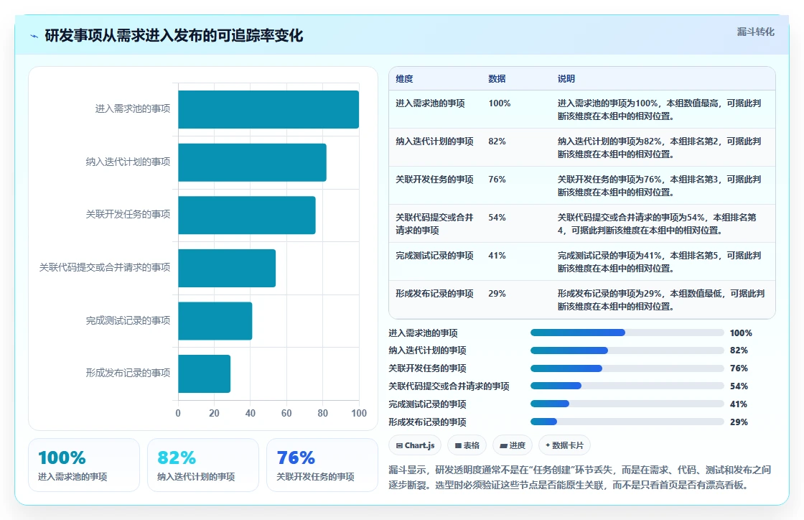Click the 76% progress bar for 关联开发任务的事项
The image size is (804, 520).
click(x=627, y=368)
